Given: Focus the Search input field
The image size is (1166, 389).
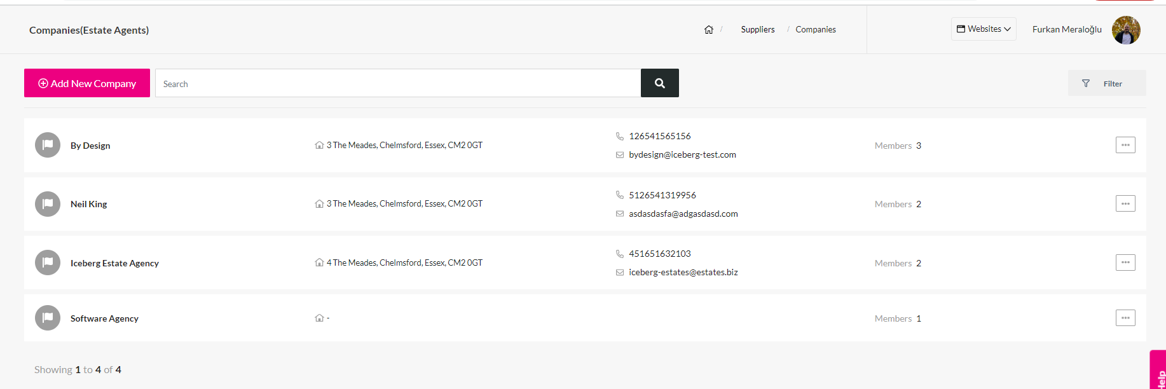Looking at the screenshot, I should [398, 83].
